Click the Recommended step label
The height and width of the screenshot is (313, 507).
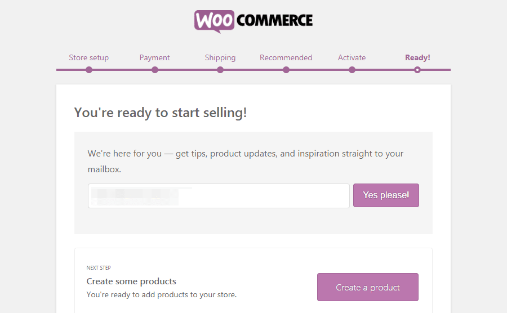[286, 57]
